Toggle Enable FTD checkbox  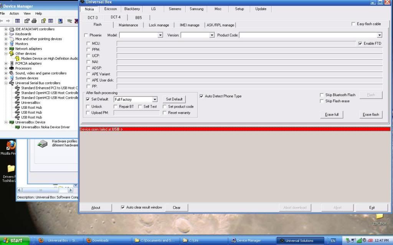pos(360,44)
